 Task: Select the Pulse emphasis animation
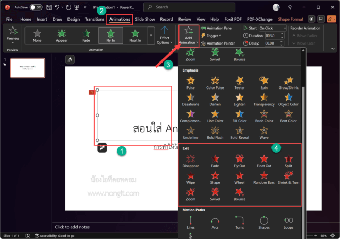click(190, 83)
